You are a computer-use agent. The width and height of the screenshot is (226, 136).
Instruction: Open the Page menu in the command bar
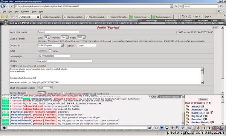point(207,17)
